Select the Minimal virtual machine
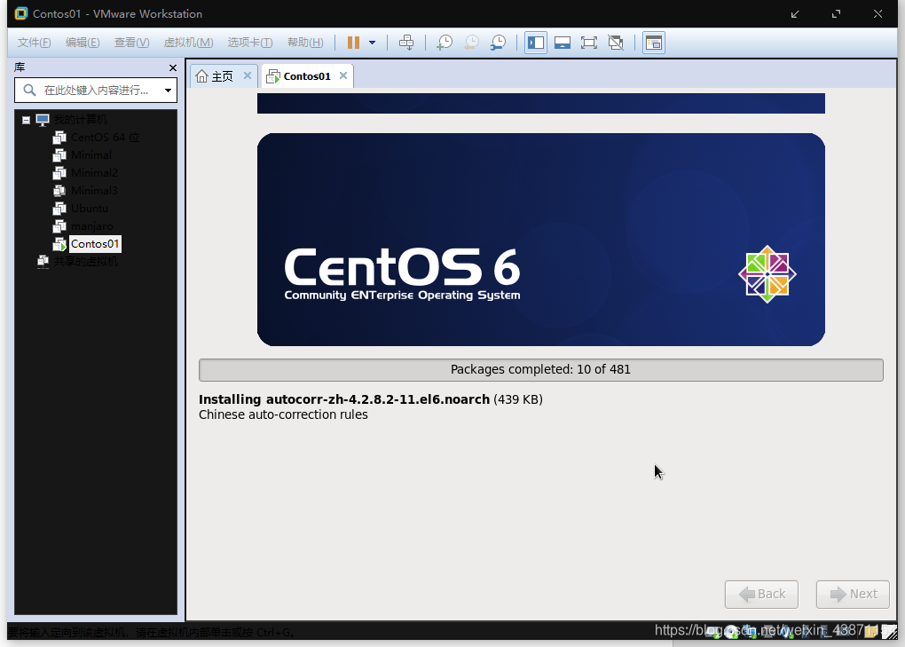Screen dimensions: 905x647 coord(91,155)
